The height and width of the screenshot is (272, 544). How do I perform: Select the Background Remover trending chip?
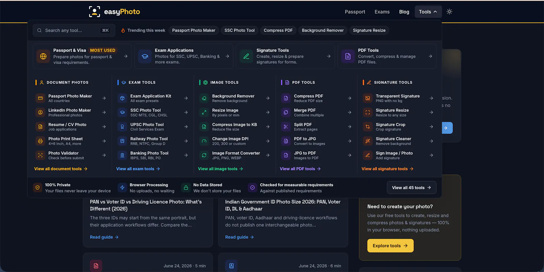[323, 30]
